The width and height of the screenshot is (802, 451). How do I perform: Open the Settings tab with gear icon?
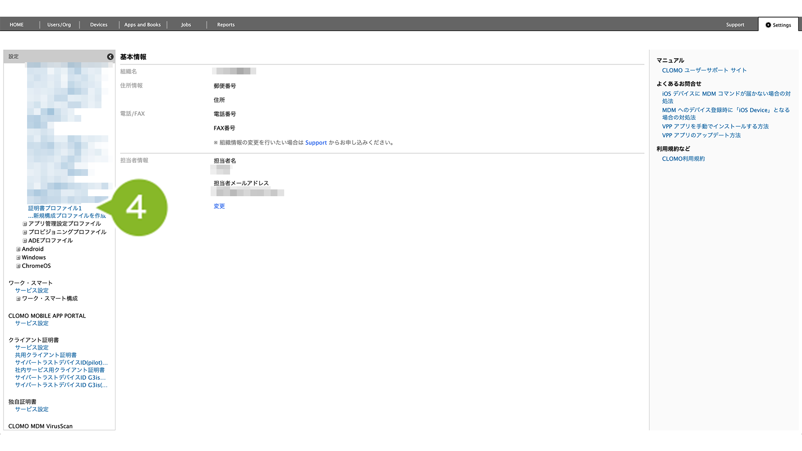click(778, 25)
